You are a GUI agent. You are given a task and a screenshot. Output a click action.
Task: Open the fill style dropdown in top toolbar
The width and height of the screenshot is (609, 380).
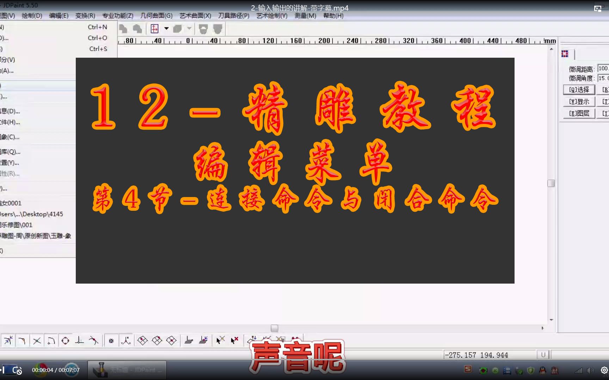pyautogui.click(x=189, y=29)
